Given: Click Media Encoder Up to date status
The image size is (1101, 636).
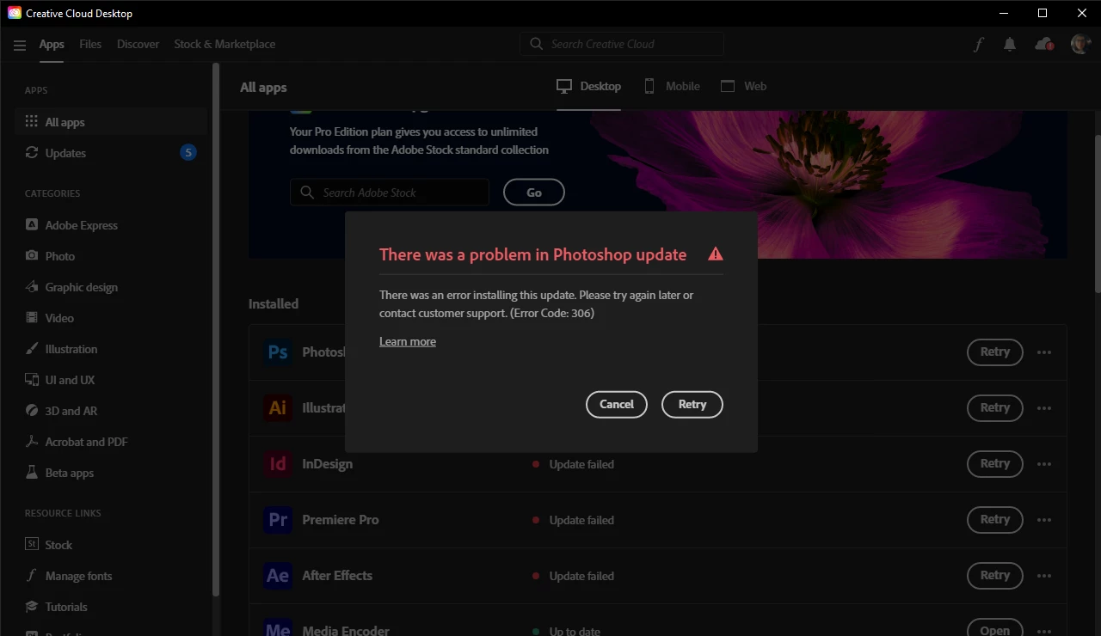Looking at the screenshot, I should pos(575,631).
